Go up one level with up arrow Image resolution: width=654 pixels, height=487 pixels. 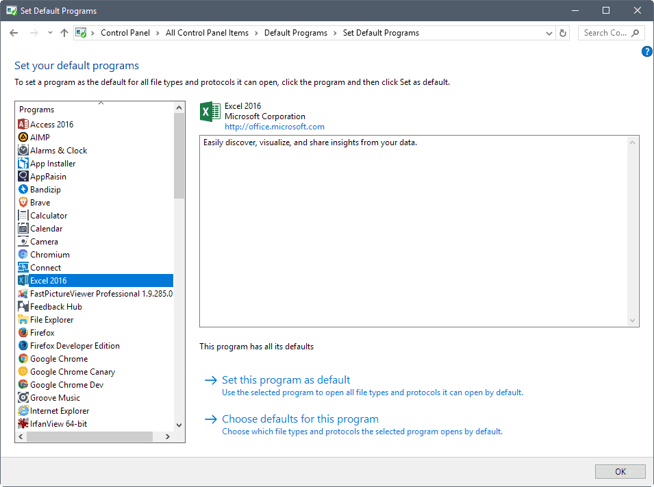[64, 33]
